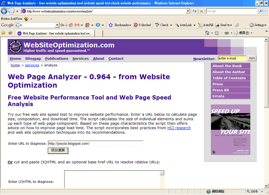
Task: Go forward with the Forward arrow button
Action: click(x=11, y=11)
